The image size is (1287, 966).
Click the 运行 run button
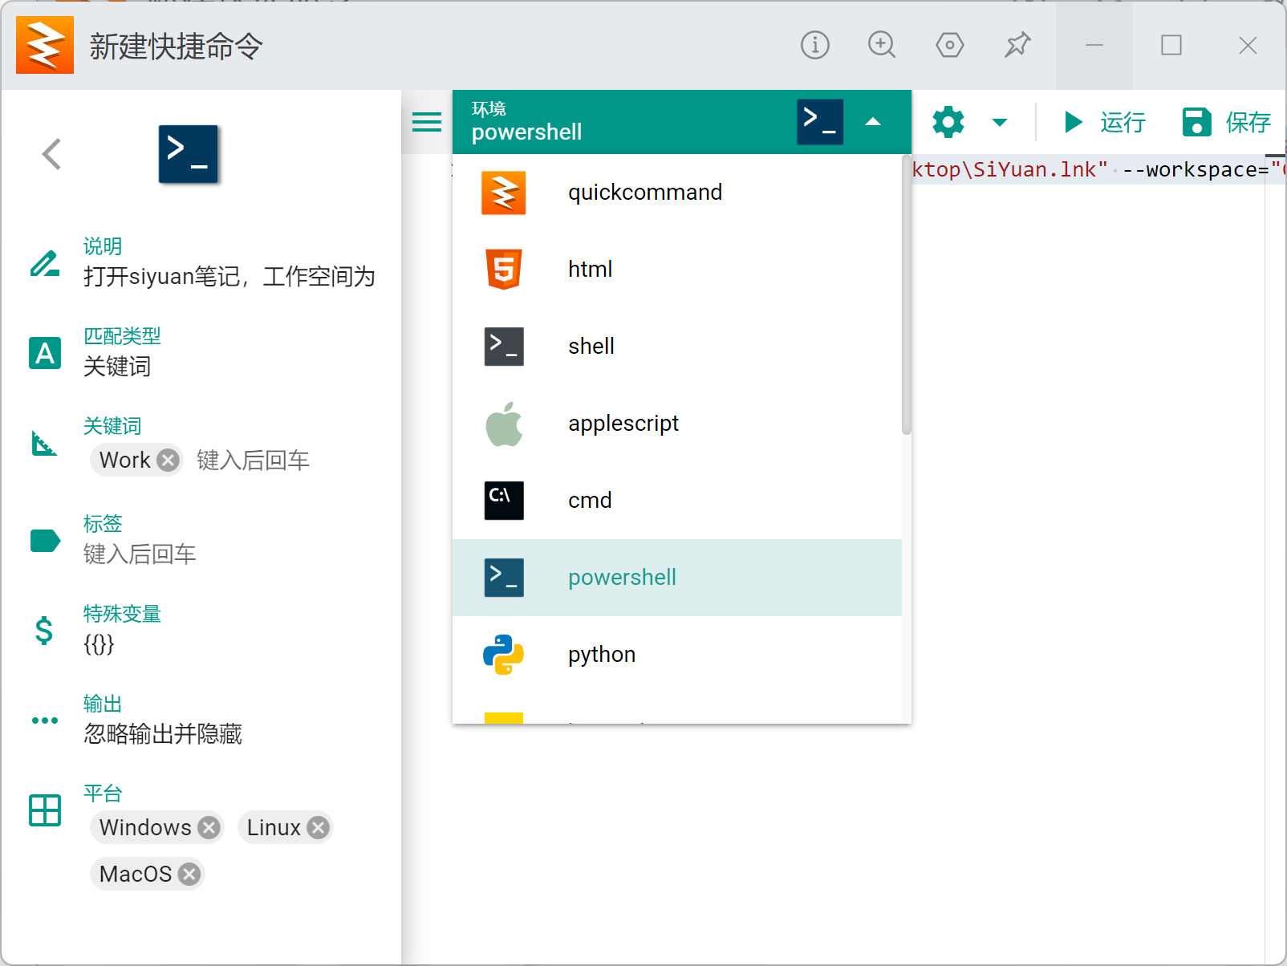click(x=1104, y=123)
